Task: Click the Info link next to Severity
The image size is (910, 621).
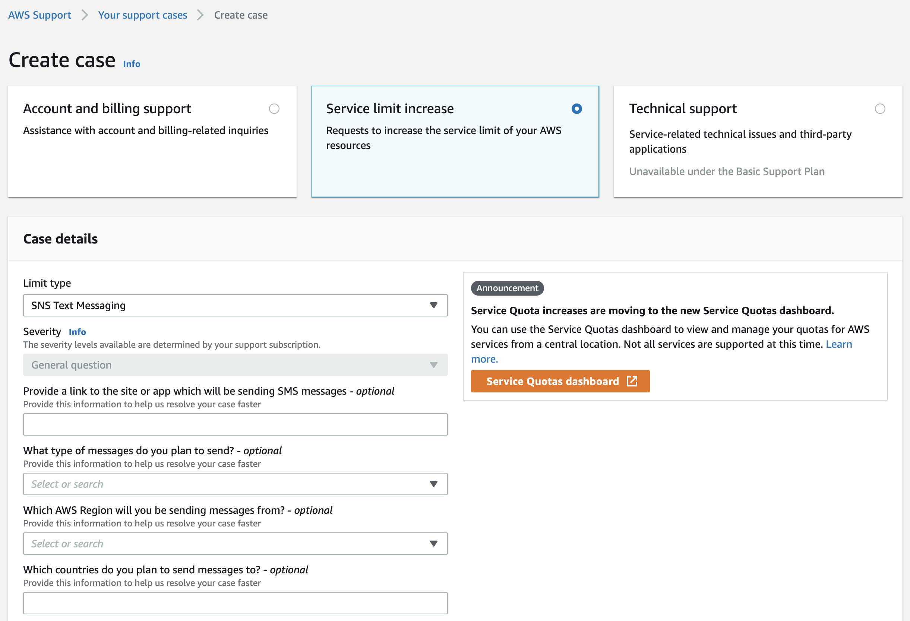Action: pyautogui.click(x=77, y=332)
